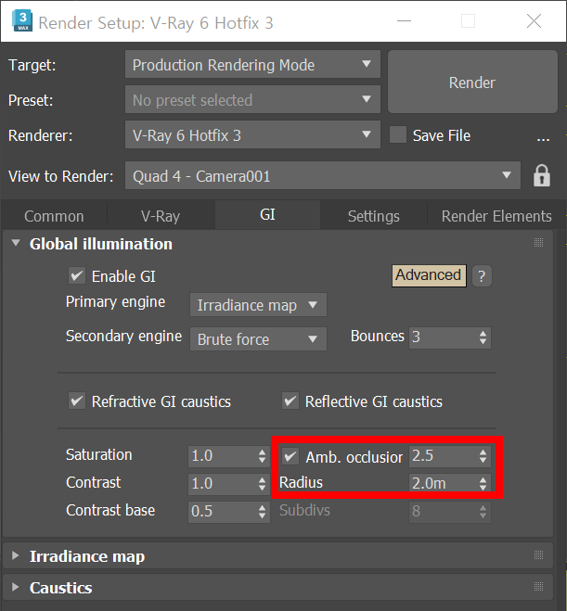Open the Renderer dropdown

[x=252, y=134]
